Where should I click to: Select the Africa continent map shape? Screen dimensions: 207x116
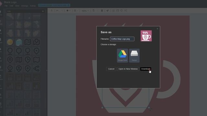click(27, 34)
